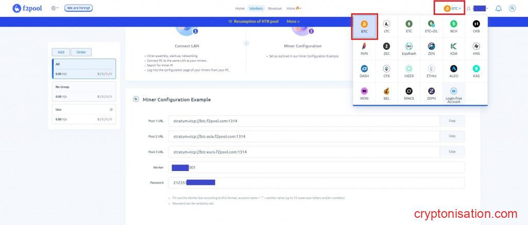Choose the ETC coin in grid
This screenshot has height=225, width=528.
[x=409, y=26]
